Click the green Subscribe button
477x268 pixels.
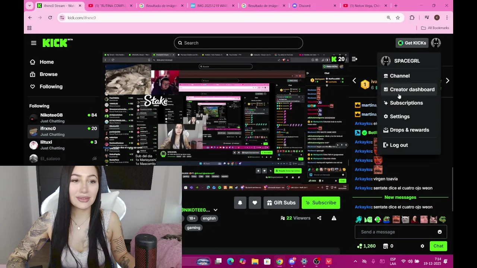point(320,202)
